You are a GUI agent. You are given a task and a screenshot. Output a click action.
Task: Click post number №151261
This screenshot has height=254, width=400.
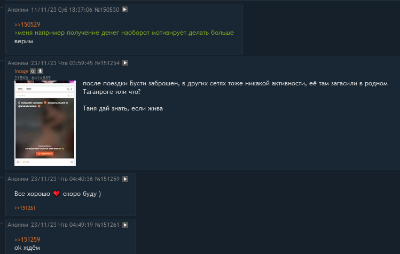click(x=107, y=225)
